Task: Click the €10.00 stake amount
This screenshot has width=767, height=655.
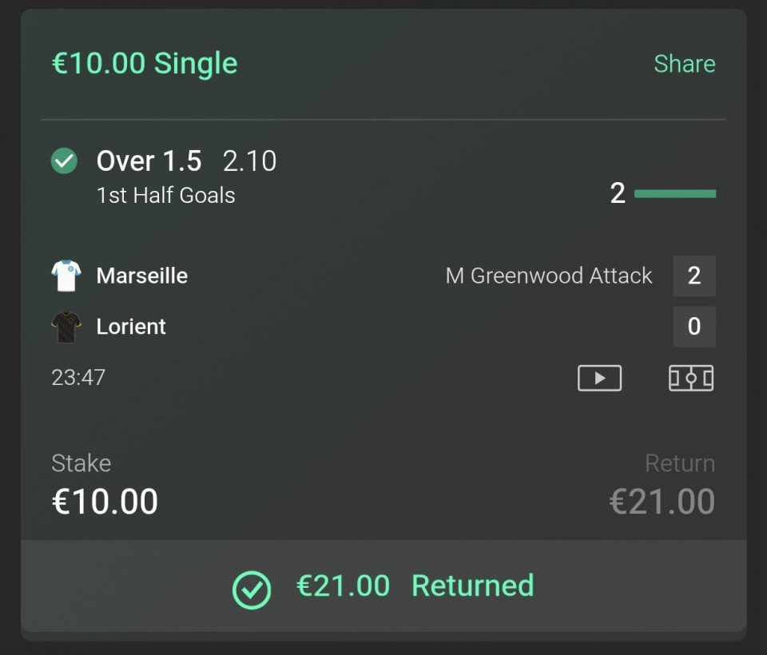Action: point(105,502)
